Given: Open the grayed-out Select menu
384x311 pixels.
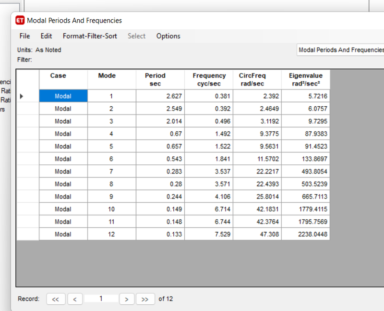Looking at the screenshot, I should 136,36.
